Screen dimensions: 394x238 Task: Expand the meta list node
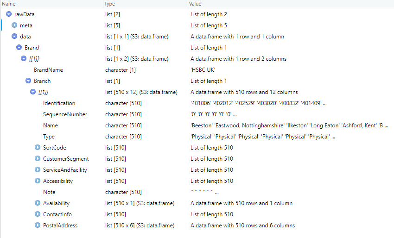[14, 25]
